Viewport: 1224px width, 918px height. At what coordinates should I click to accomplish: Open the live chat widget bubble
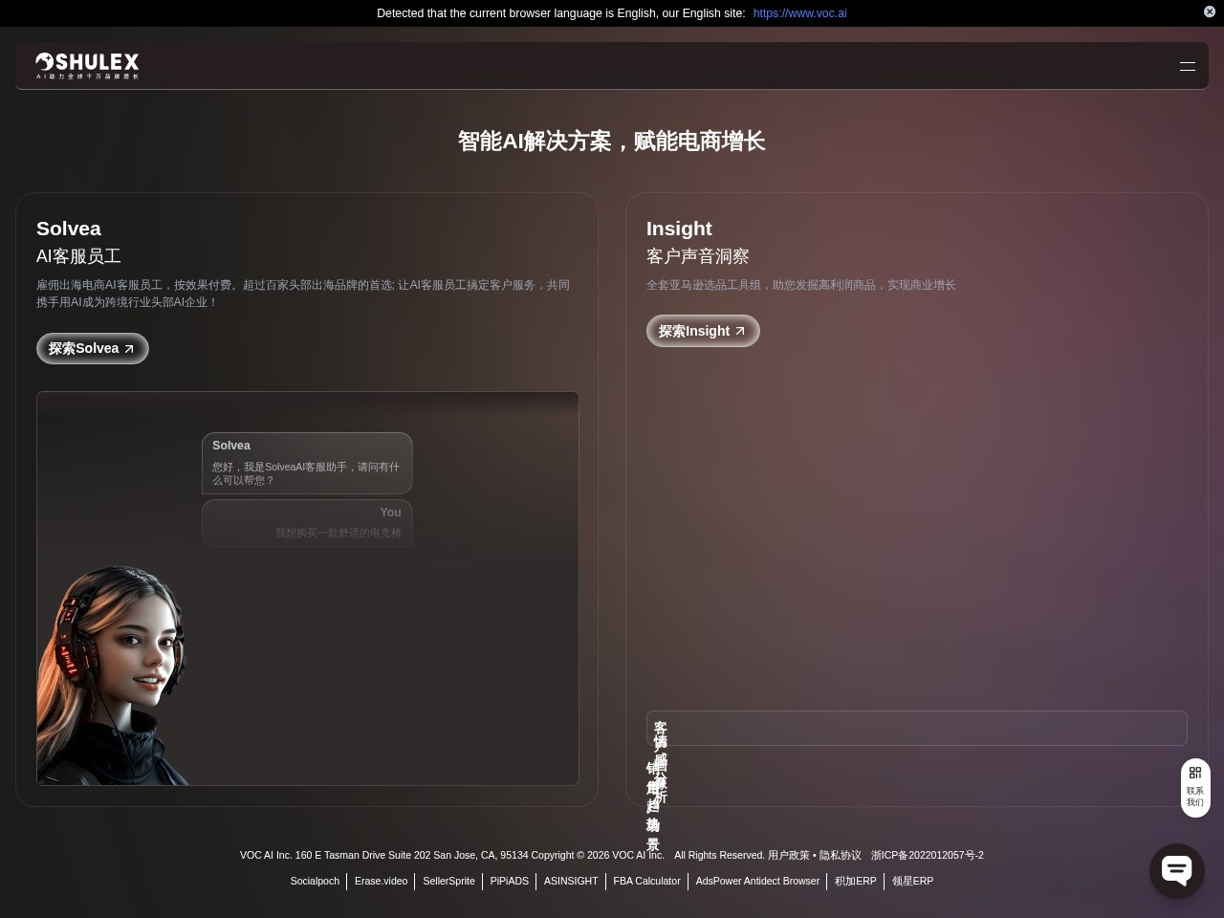point(1176,870)
